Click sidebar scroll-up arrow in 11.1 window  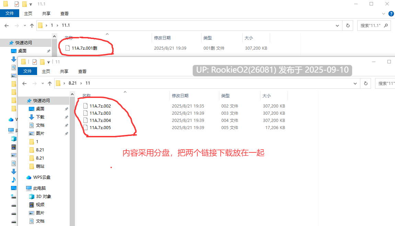[55, 36]
